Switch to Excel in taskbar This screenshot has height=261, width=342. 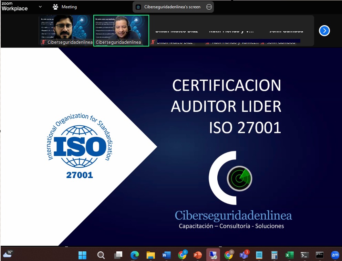tap(289, 255)
